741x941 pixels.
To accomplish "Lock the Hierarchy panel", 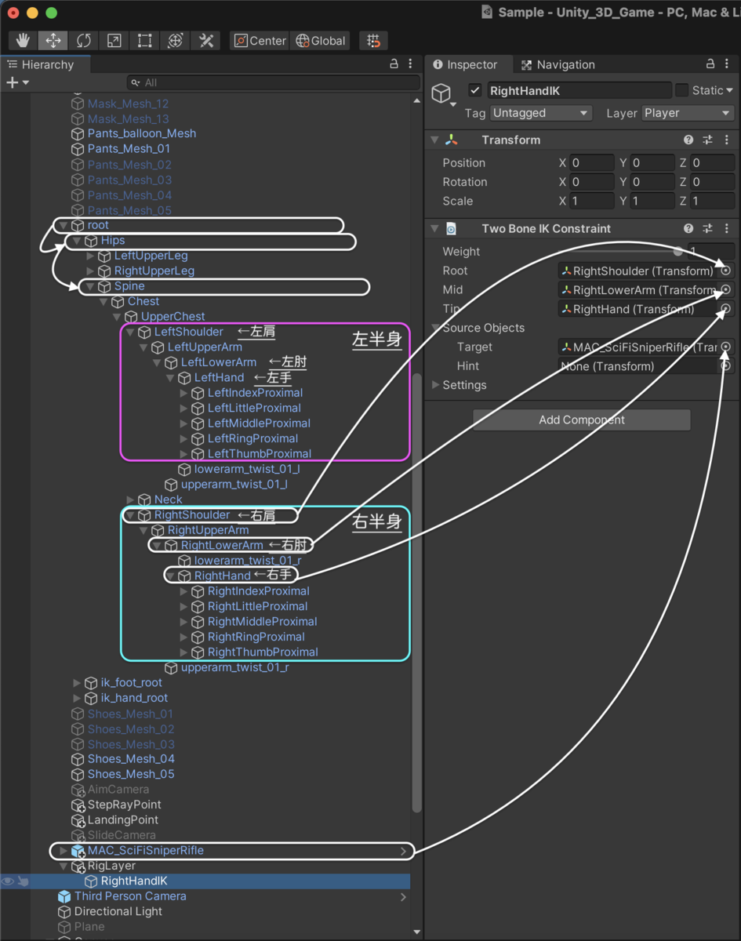I will (x=394, y=64).
